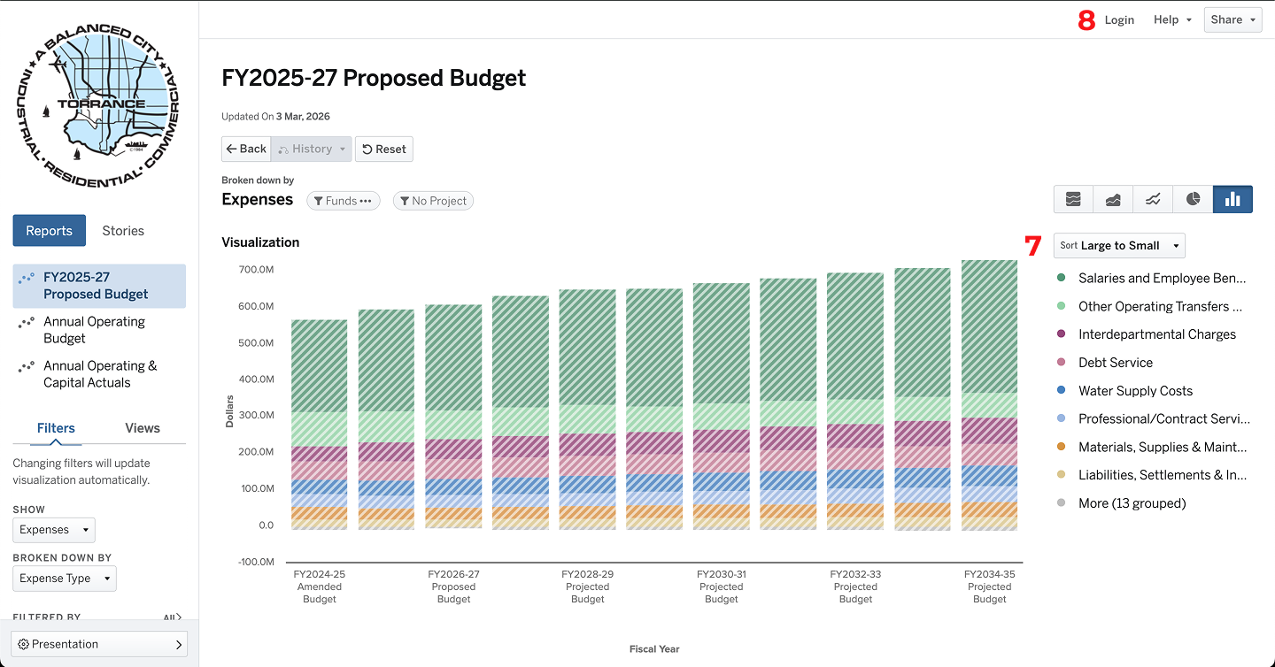Switch to the Stories tab
1275x667 pixels.
(123, 231)
